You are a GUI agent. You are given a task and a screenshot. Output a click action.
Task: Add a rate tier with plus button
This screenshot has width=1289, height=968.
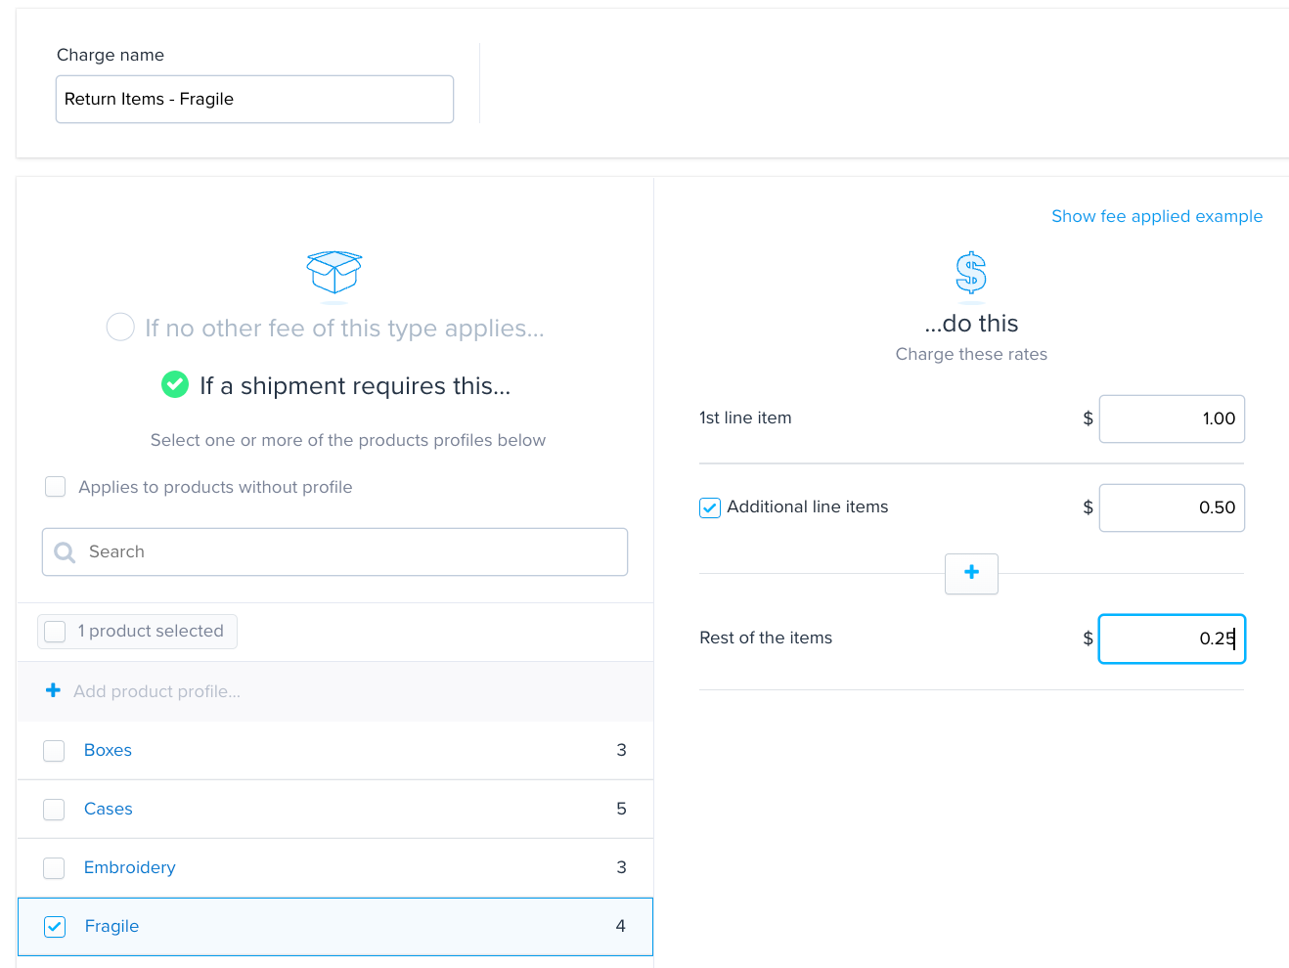click(971, 573)
